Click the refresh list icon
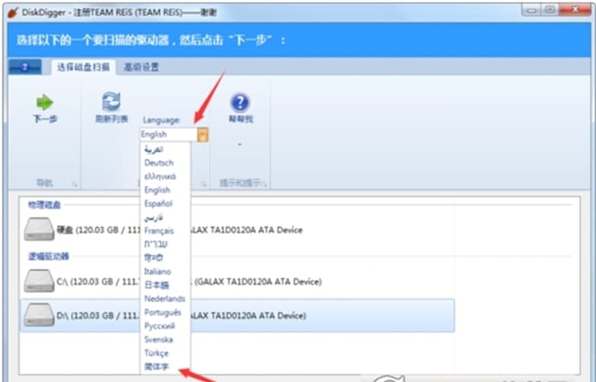 click(111, 102)
